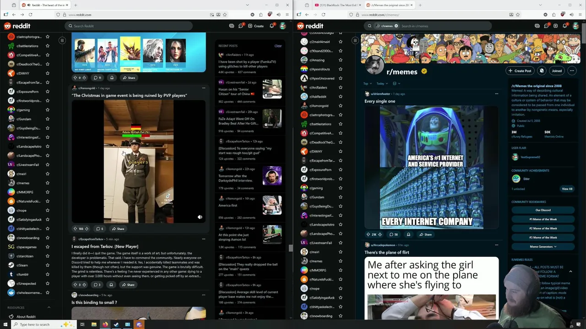Favorite r/Amazing in right window's sidebar
The width and height of the screenshot is (586, 329).
click(341, 60)
